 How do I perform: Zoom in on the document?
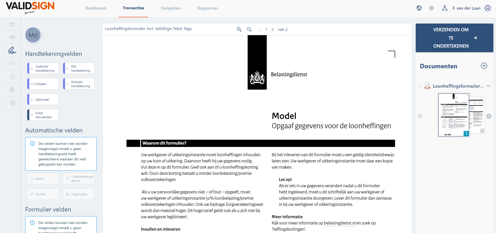click(x=239, y=29)
